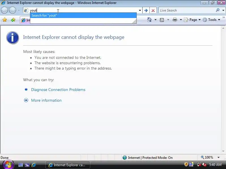Click the muted volume tray icon
This screenshot has width=226, height=169.
[x=204, y=164]
